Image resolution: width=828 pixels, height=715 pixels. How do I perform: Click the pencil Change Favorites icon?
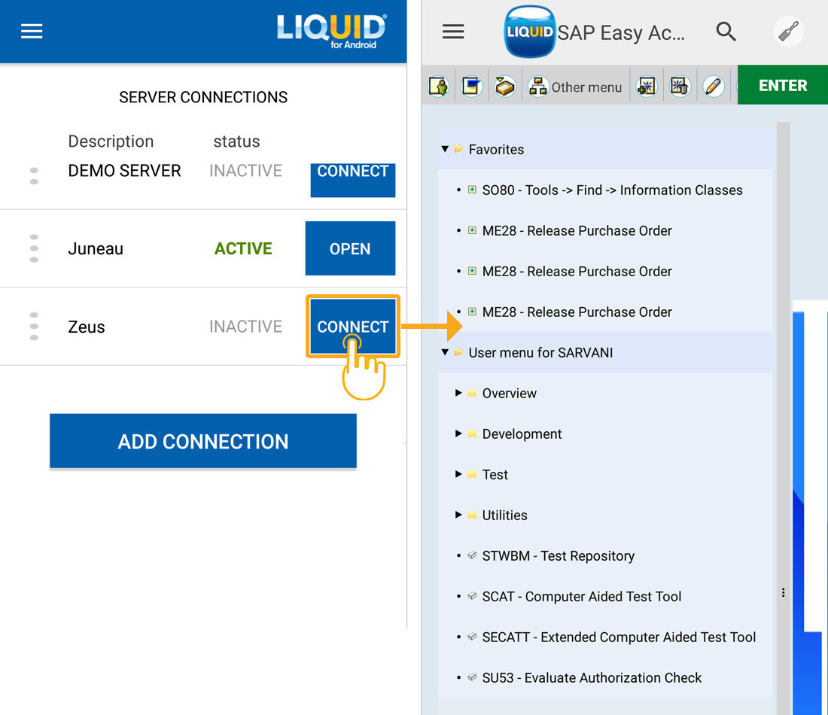tap(713, 87)
